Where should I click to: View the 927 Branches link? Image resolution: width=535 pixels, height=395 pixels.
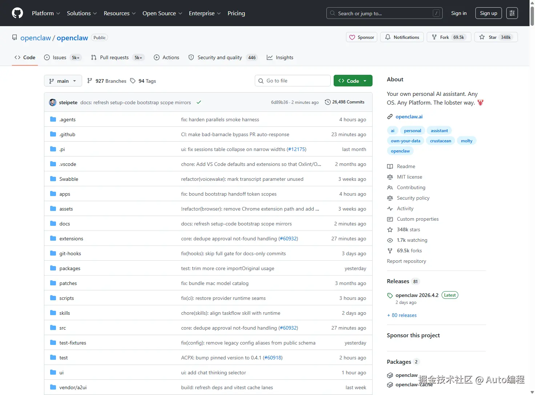coord(107,81)
